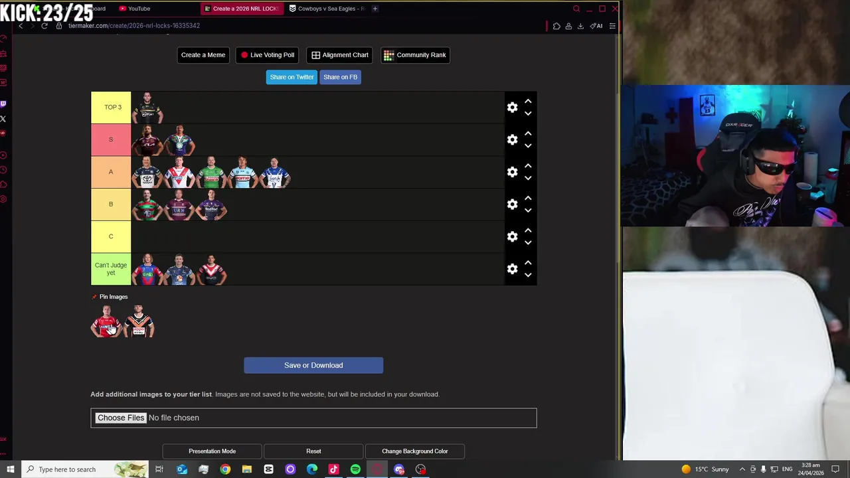Move S tier row down
The width and height of the screenshot is (850, 478).
pos(528,146)
